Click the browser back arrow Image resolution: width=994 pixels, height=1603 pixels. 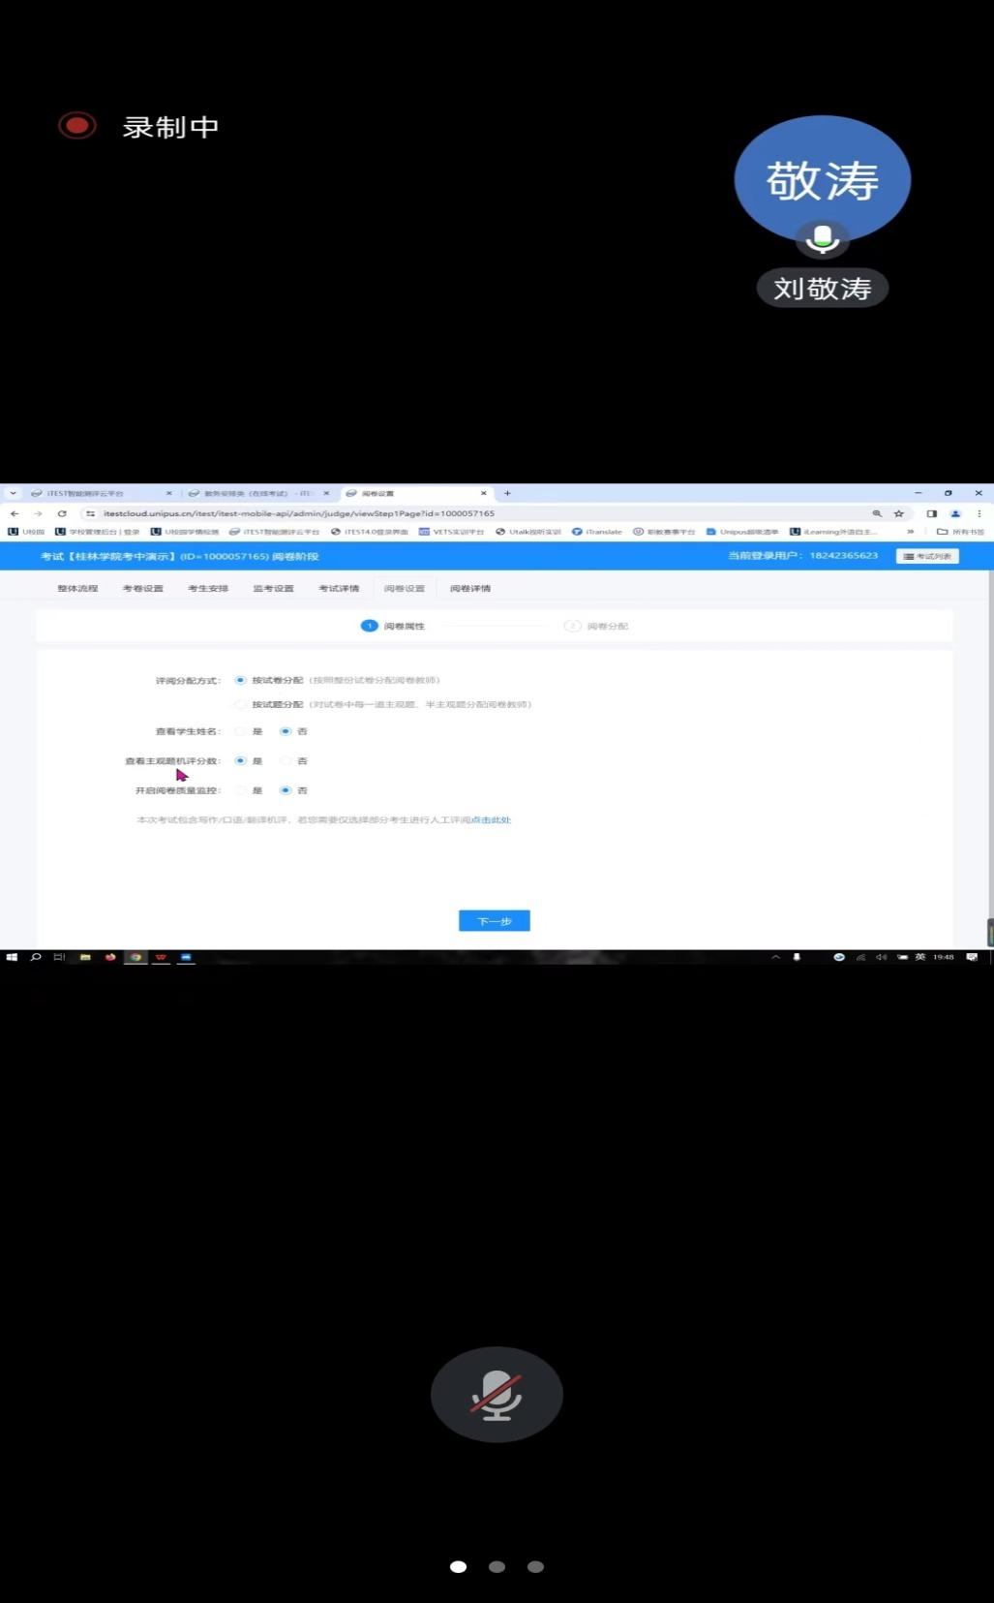(15, 513)
